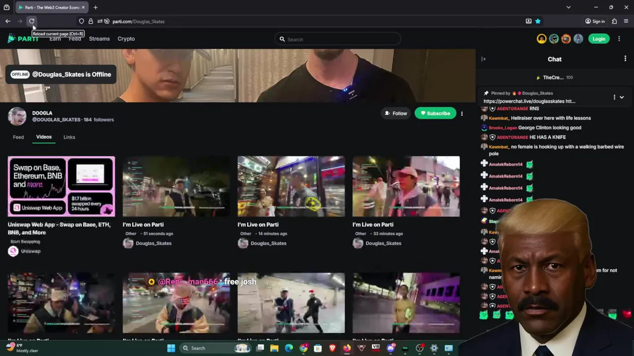Click the TheCre... top supporter entry in chat

pos(553,78)
